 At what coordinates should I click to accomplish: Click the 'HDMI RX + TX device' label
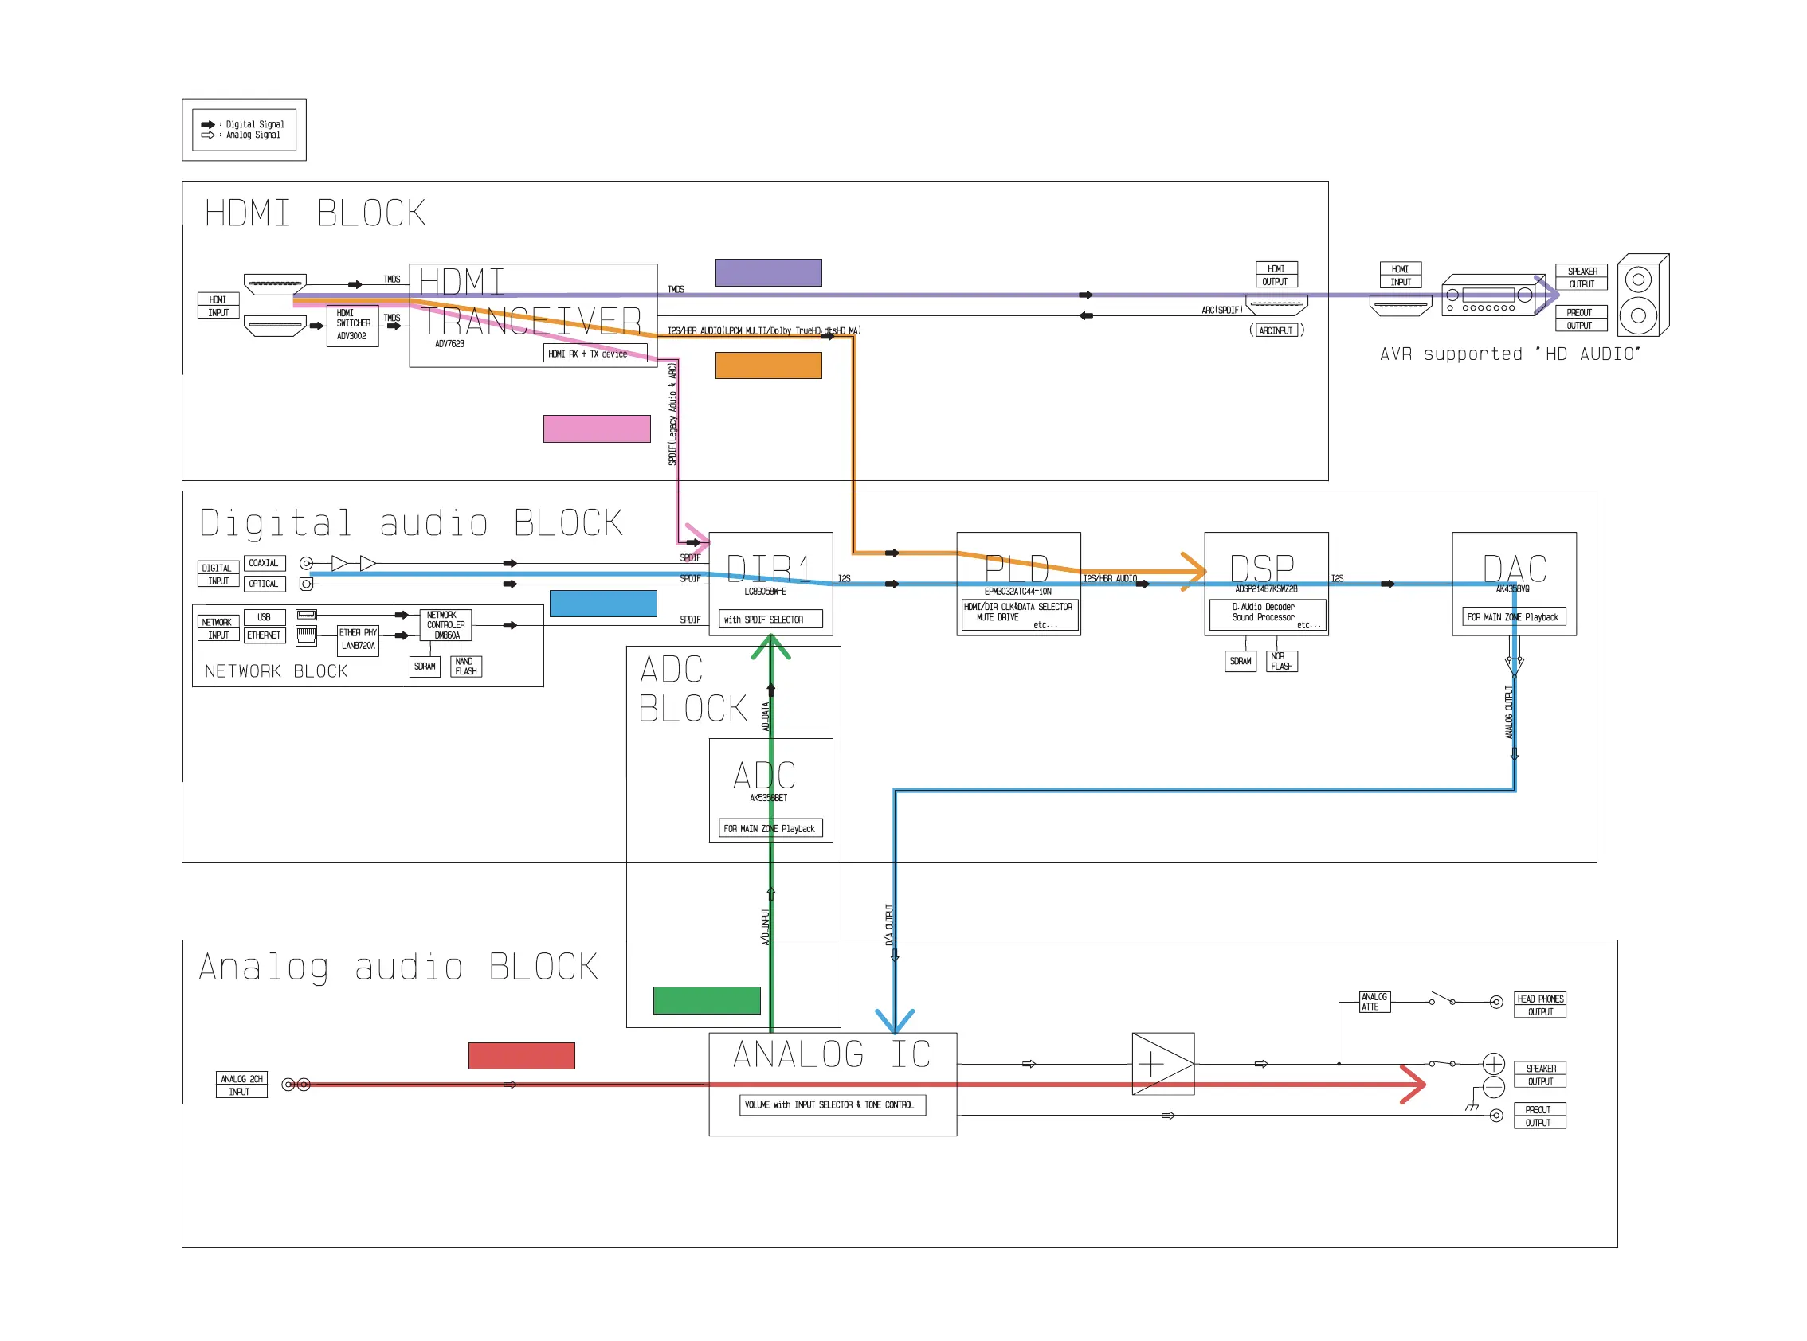click(595, 354)
